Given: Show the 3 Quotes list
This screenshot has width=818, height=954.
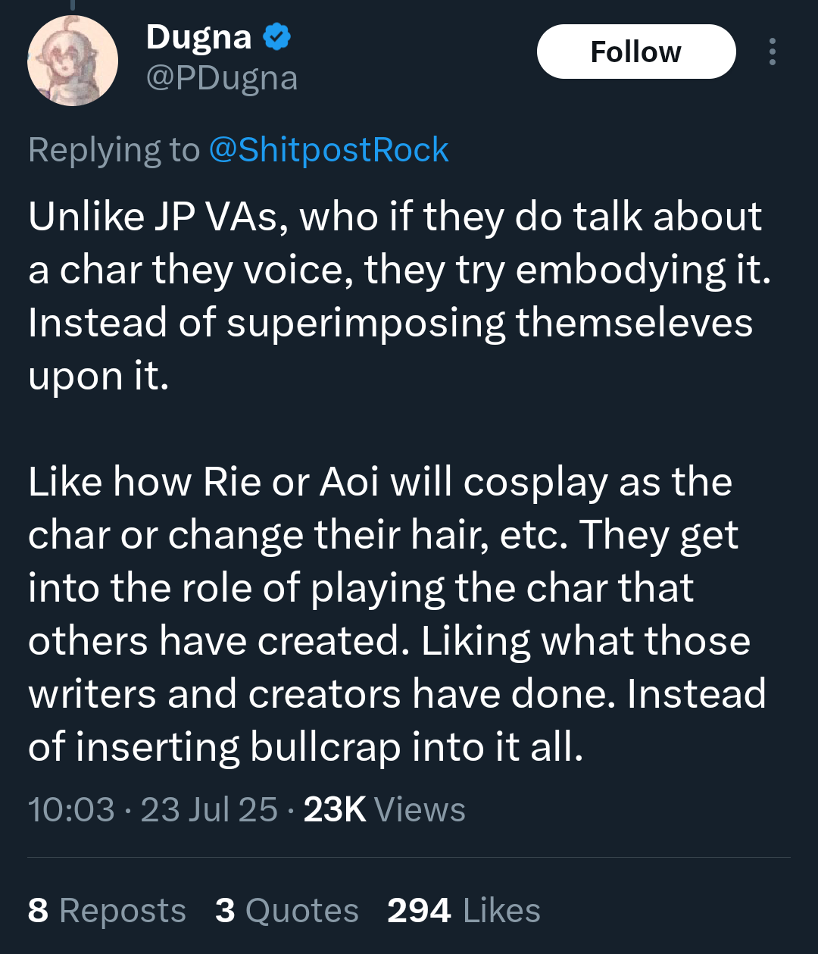Looking at the screenshot, I should tap(286, 910).
